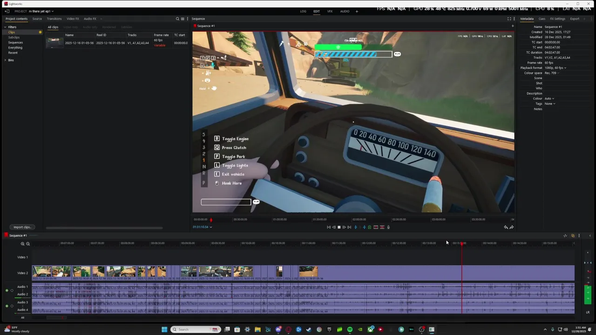Switch Project contents to list view icon
The image size is (596, 335).
click(x=183, y=19)
